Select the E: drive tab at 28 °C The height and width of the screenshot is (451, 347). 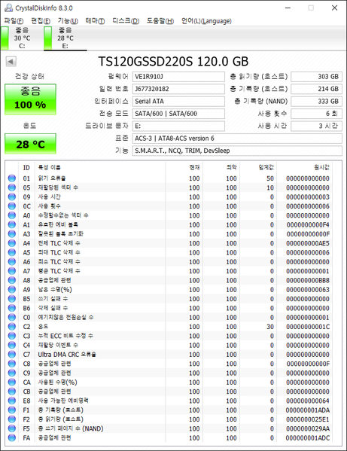click(x=65, y=38)
